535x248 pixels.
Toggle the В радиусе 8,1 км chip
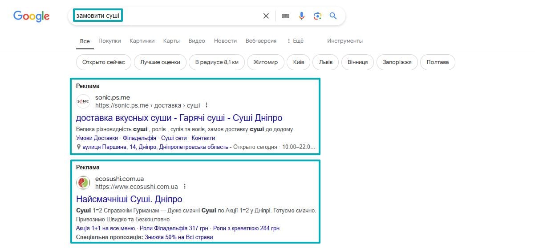click(x=217, y=62)
